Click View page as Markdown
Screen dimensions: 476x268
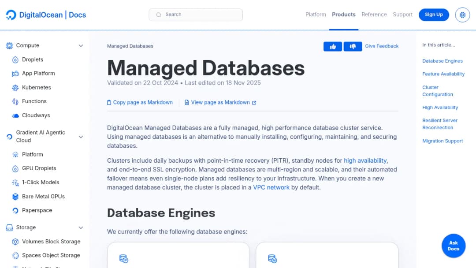[220, 103]
